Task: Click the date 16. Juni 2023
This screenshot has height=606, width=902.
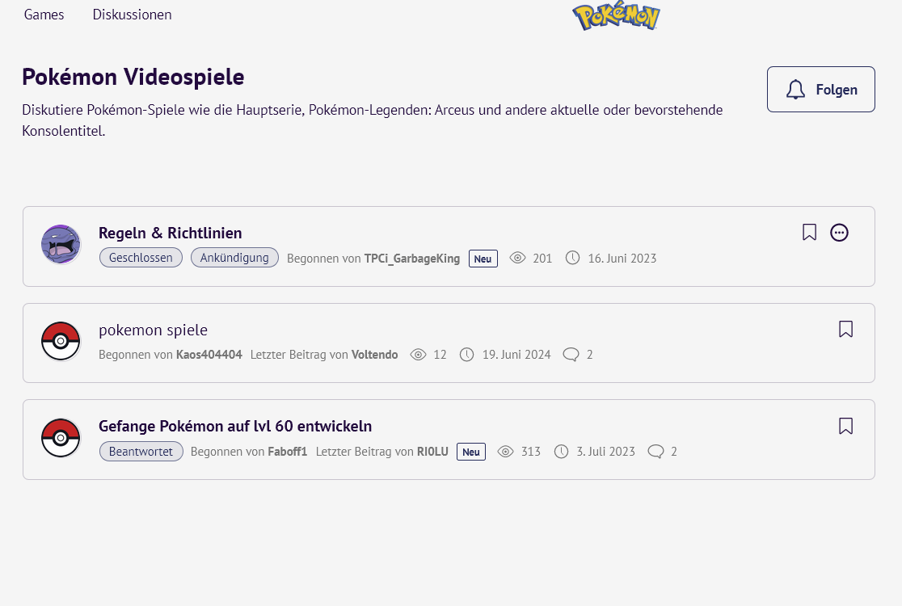Action: 622,259
